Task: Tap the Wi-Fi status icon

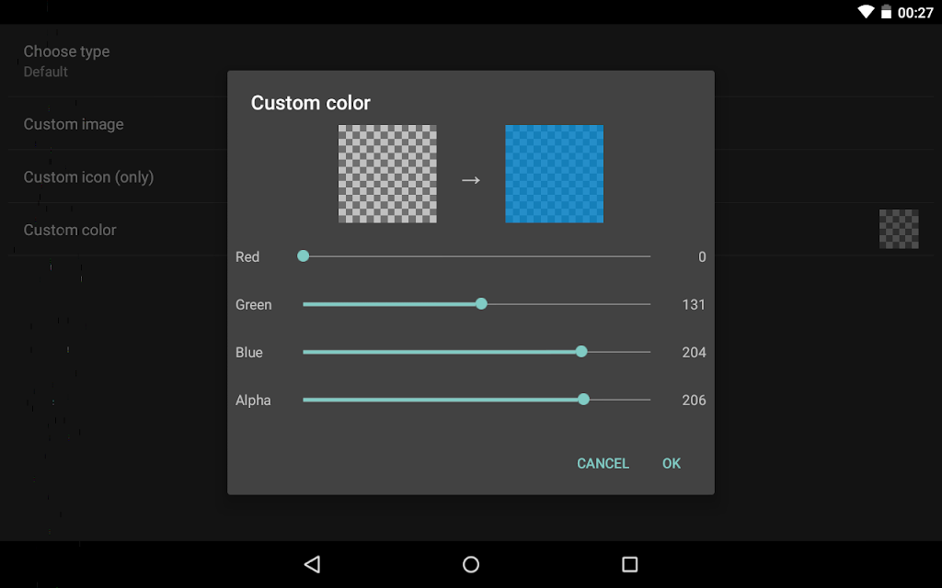Action: (x=866, y=12)
